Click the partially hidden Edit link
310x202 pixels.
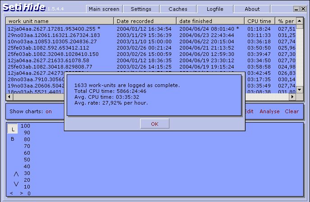250,111
